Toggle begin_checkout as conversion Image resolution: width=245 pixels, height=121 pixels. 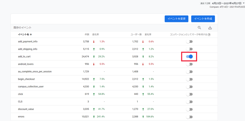coord(189,79)
